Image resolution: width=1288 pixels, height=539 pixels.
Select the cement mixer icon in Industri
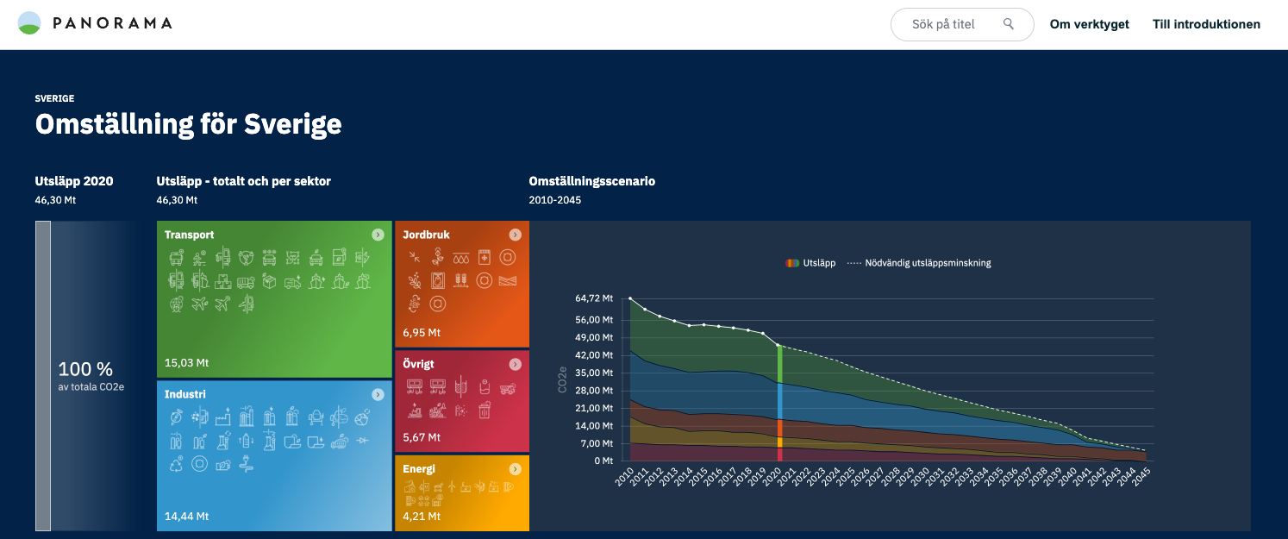pos(316,418)
